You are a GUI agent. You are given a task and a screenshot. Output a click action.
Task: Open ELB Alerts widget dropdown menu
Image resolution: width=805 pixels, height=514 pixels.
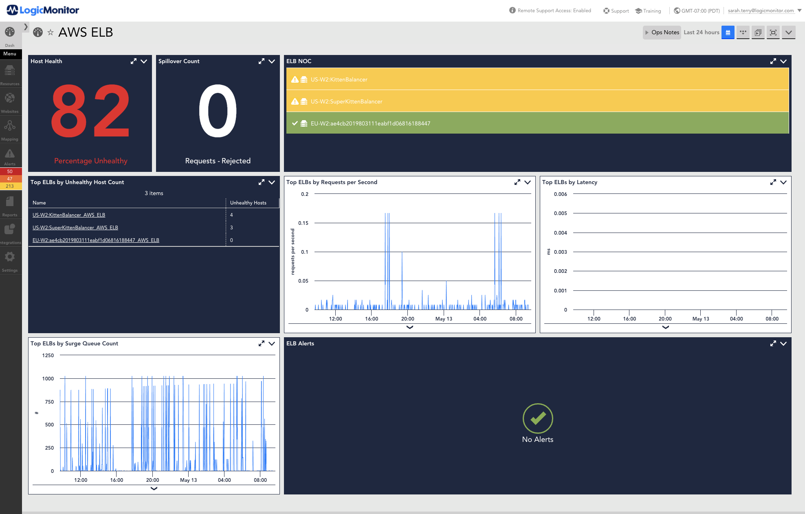tap(783, 343)
